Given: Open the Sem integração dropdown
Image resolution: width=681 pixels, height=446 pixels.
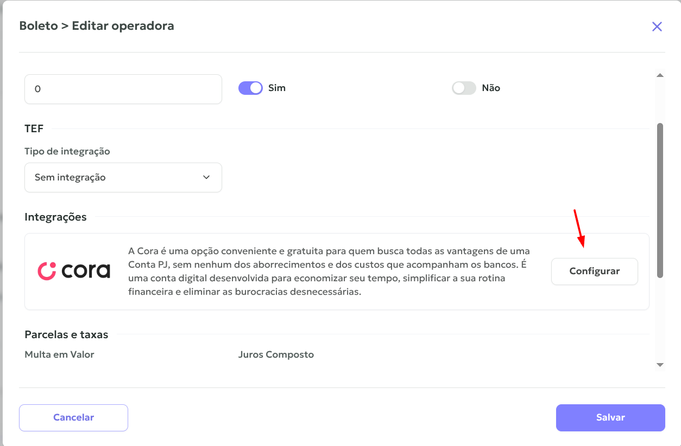Looking at the screenshot, I should point(123,177).
